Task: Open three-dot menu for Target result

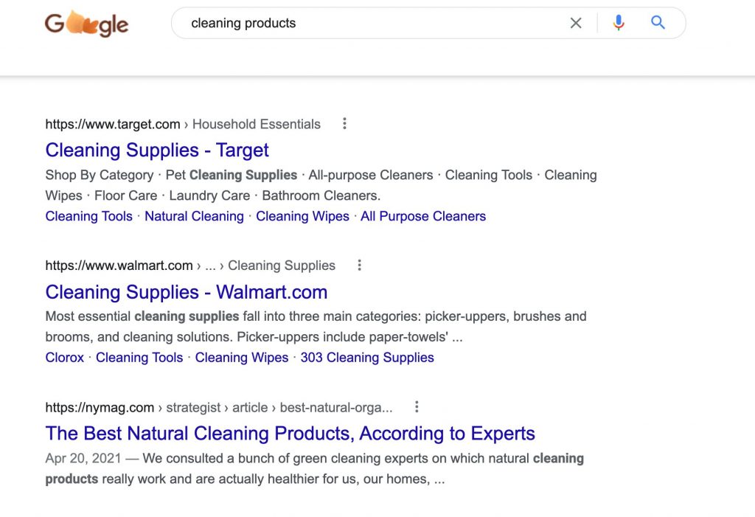Action: tap(344, 124)
